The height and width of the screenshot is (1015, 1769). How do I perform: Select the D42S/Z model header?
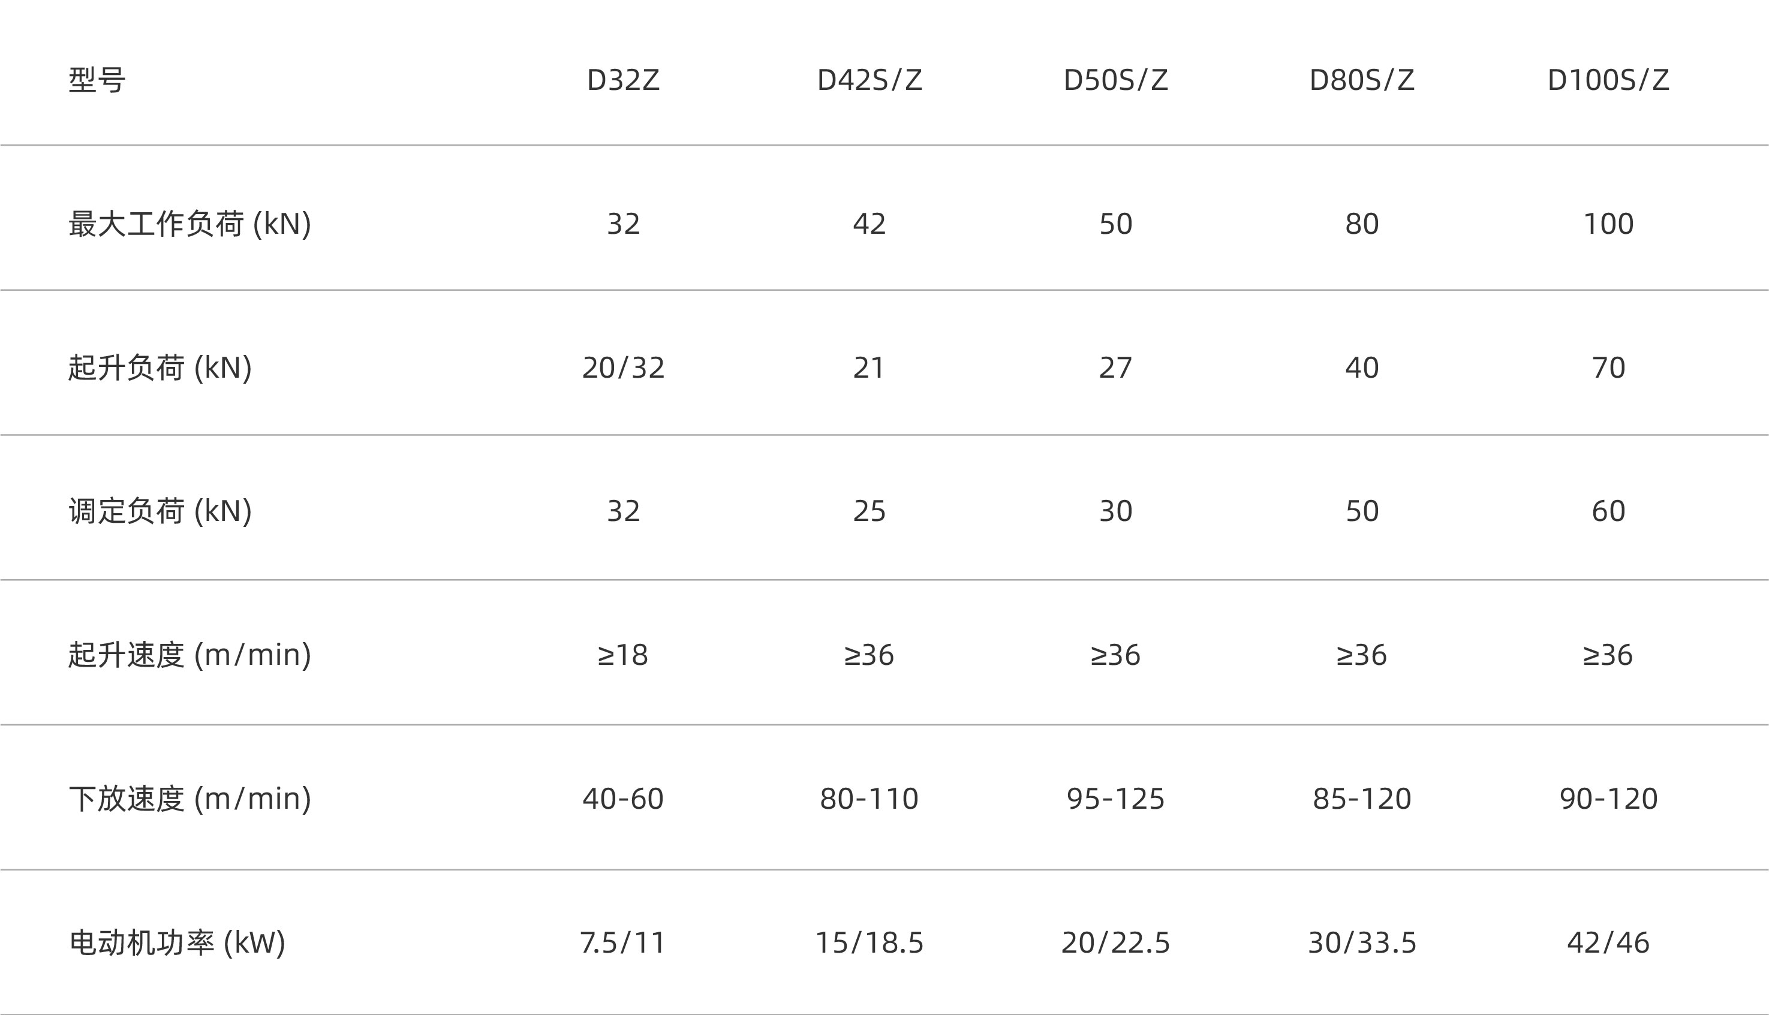(x=869, y=80)
